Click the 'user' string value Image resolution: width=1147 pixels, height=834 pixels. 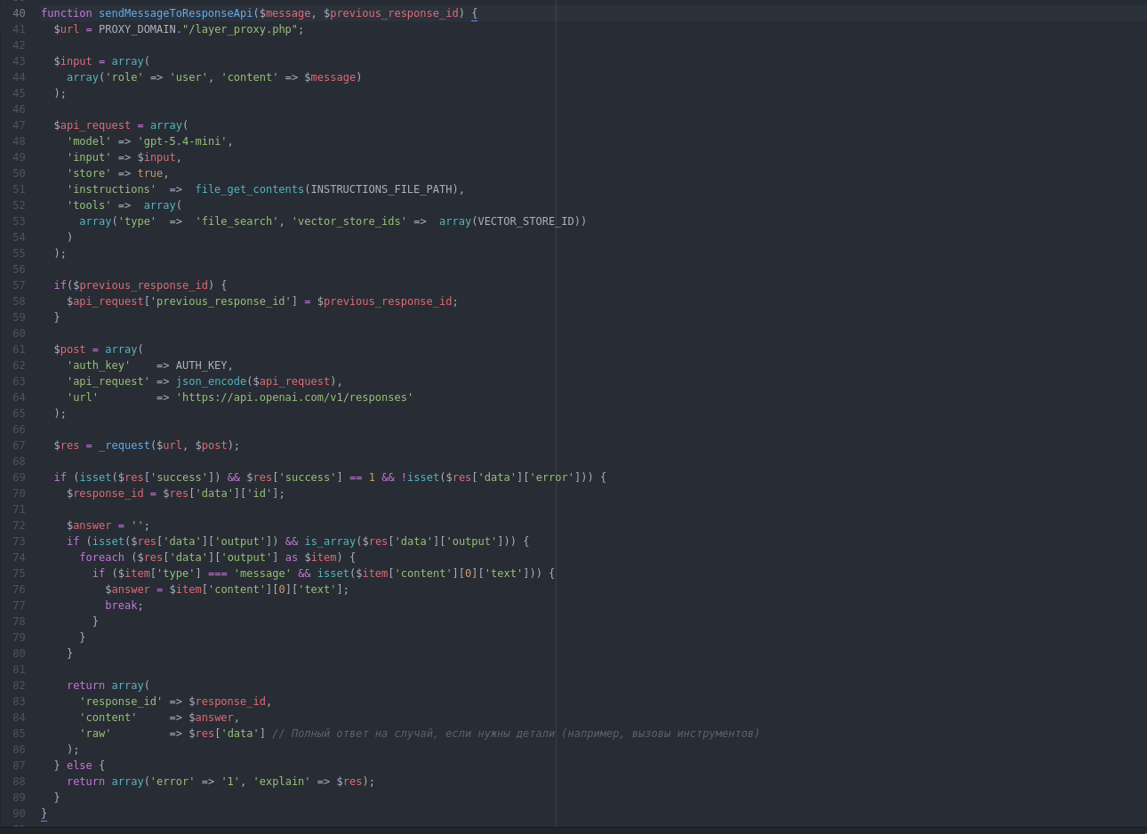[x=188, y=77]
